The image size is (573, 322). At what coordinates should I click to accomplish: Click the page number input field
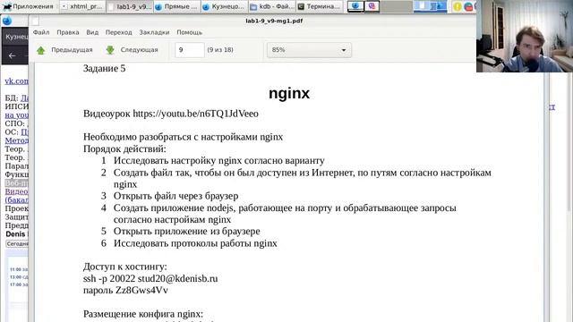coord(189,50)
